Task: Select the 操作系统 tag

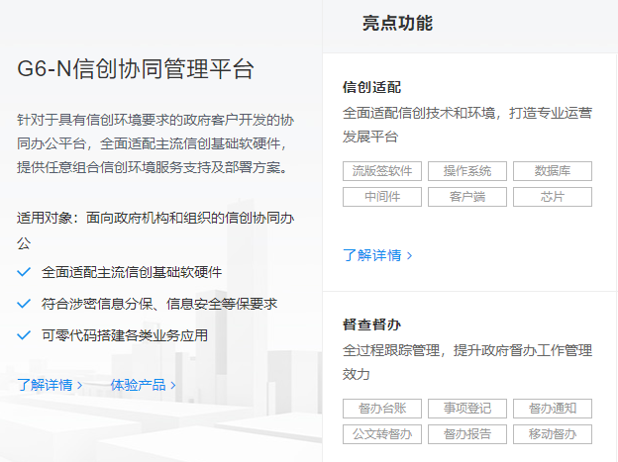Action: (x=467, y=171)
